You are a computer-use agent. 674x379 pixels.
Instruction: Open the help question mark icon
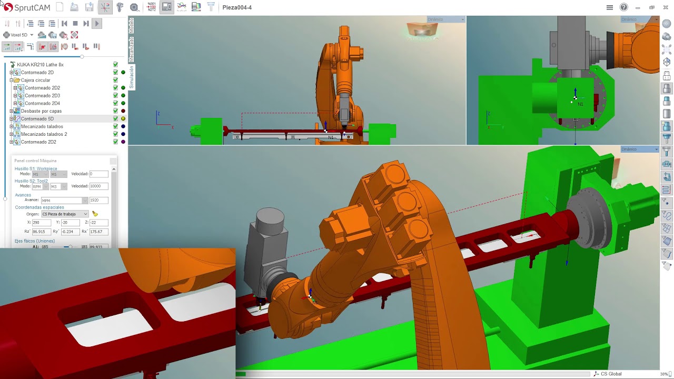point(624,7)
